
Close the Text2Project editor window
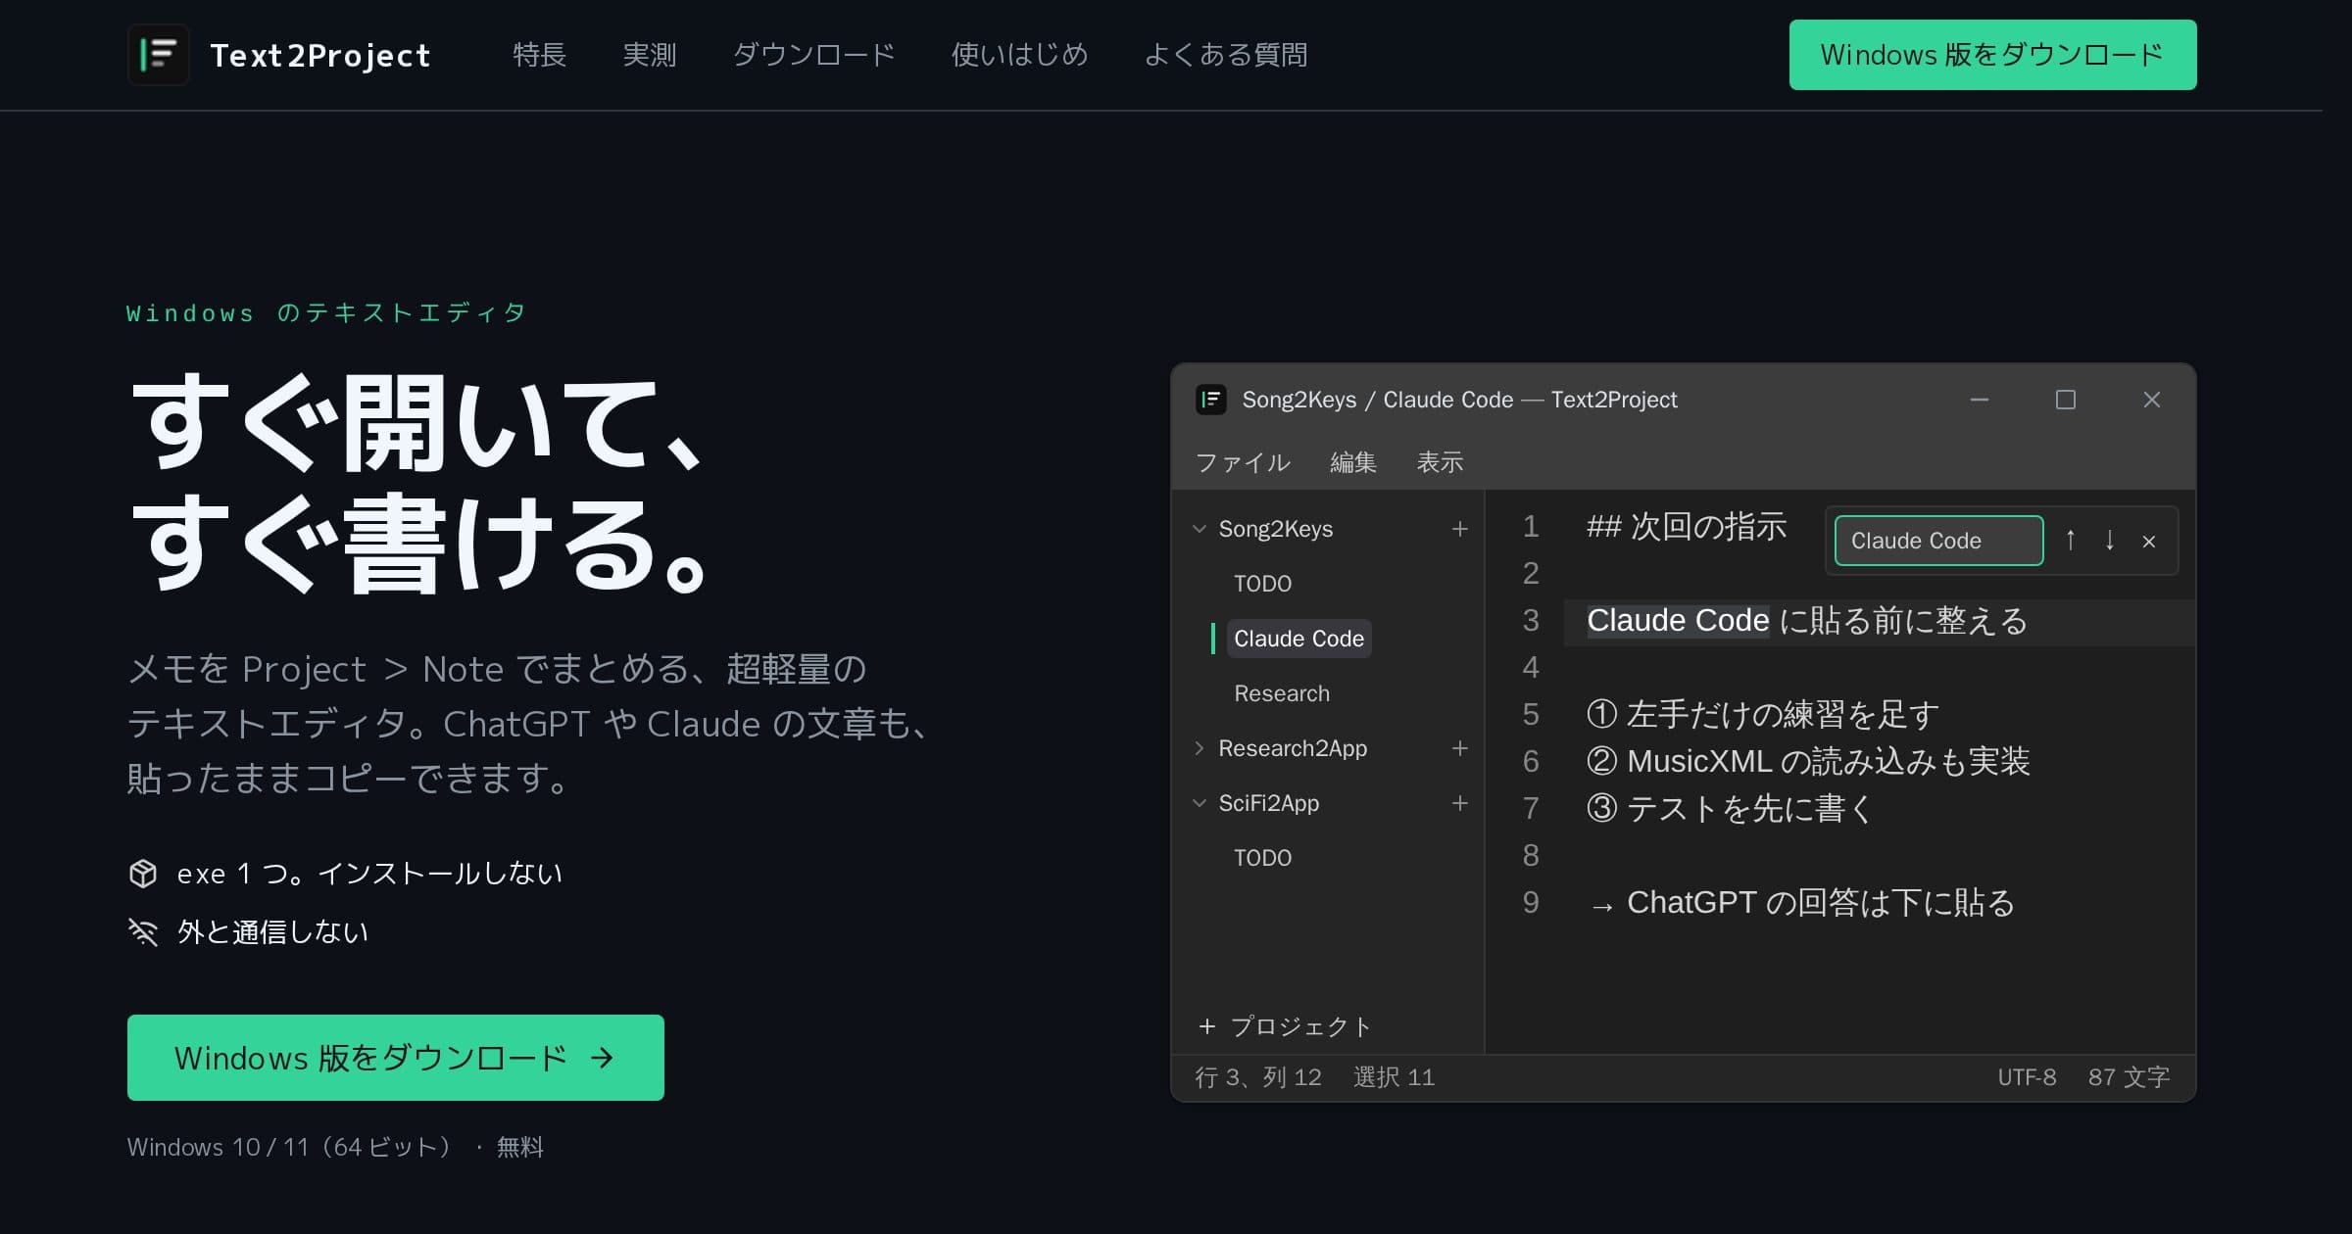(2152, 400)
